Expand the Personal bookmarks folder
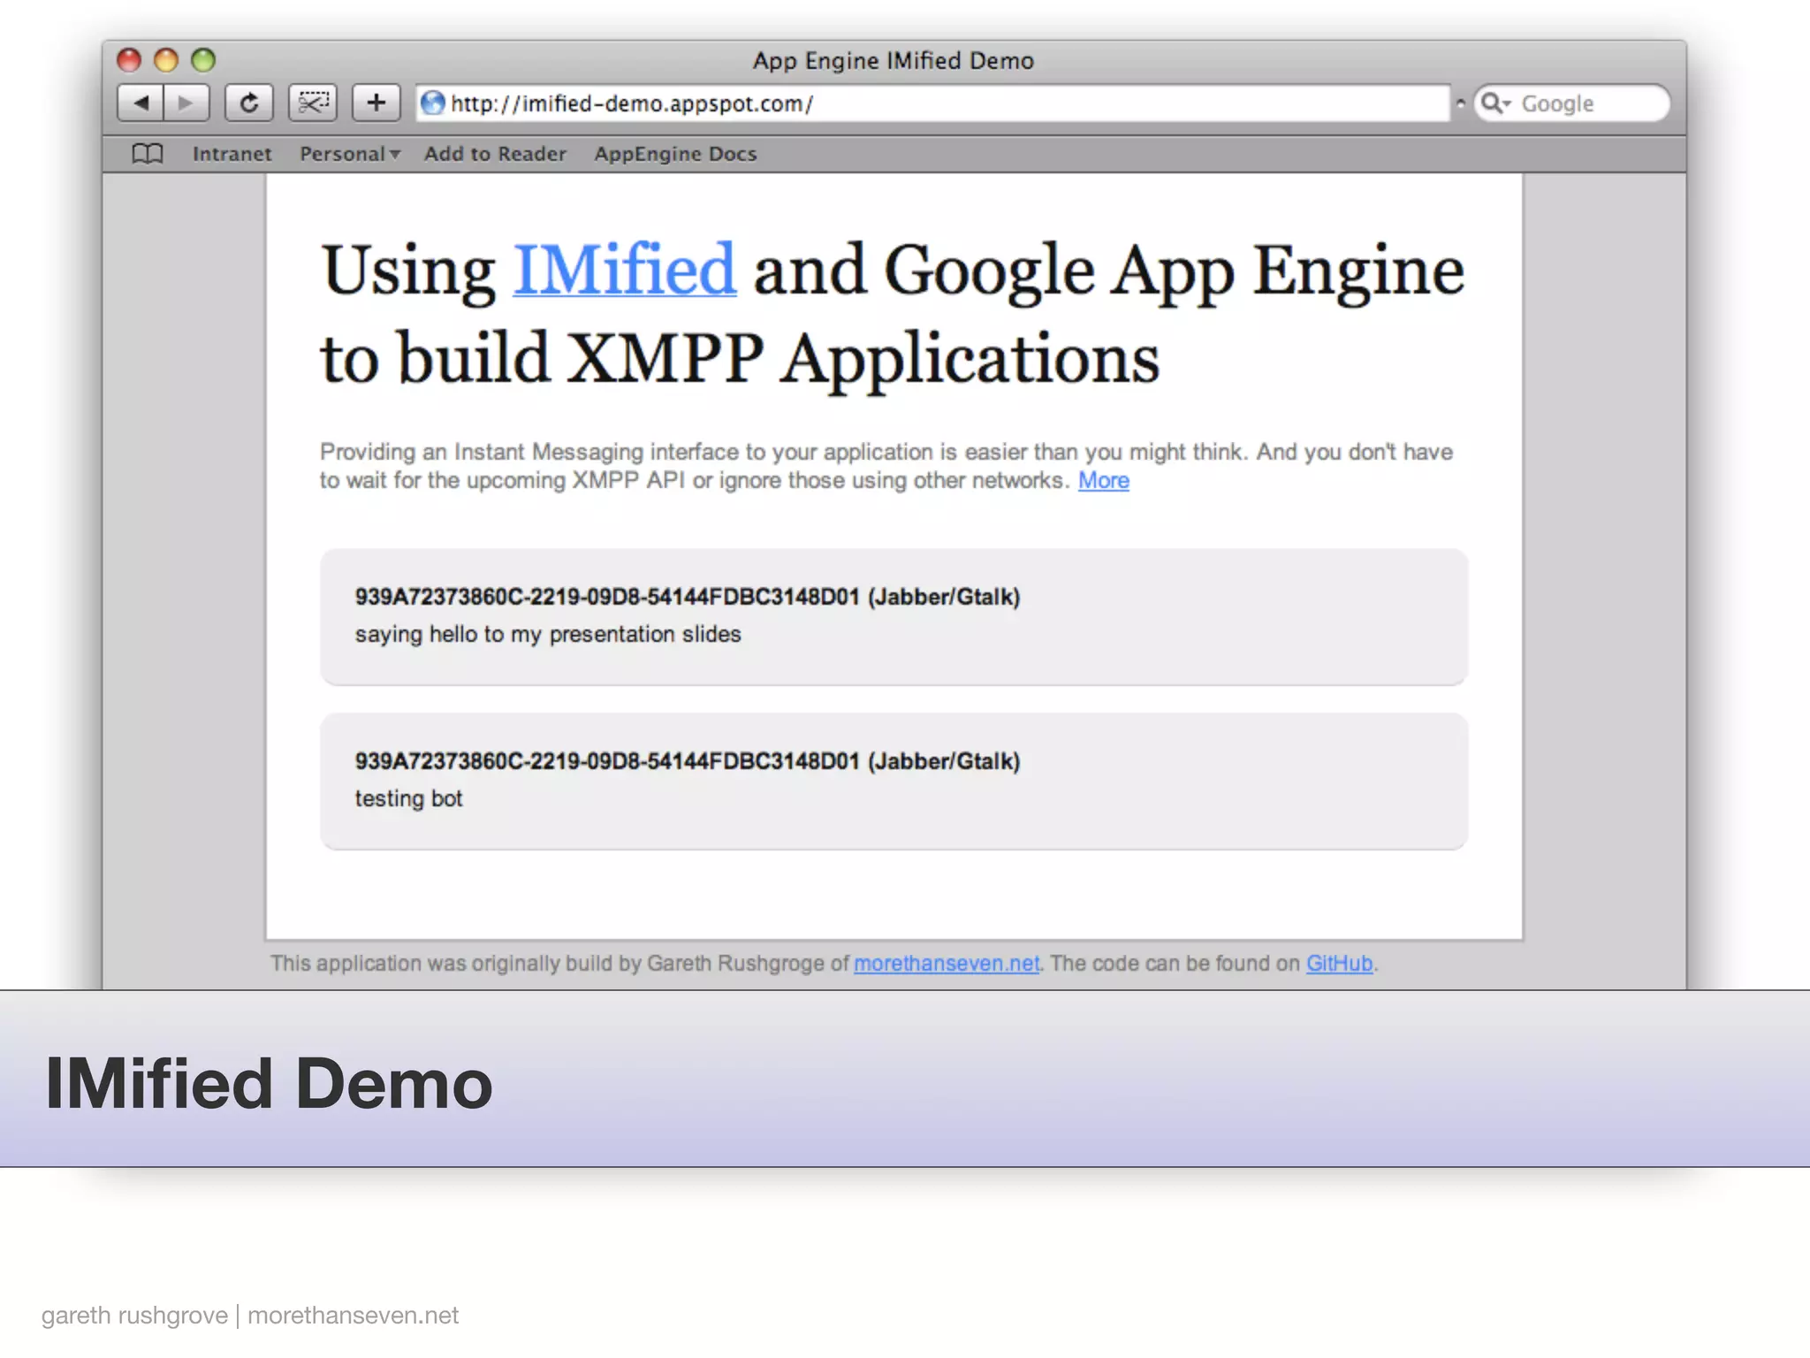 tap(350, 154)
